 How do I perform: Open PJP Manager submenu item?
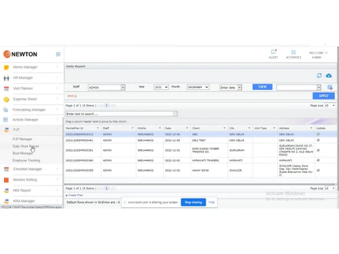click(22, 139)
